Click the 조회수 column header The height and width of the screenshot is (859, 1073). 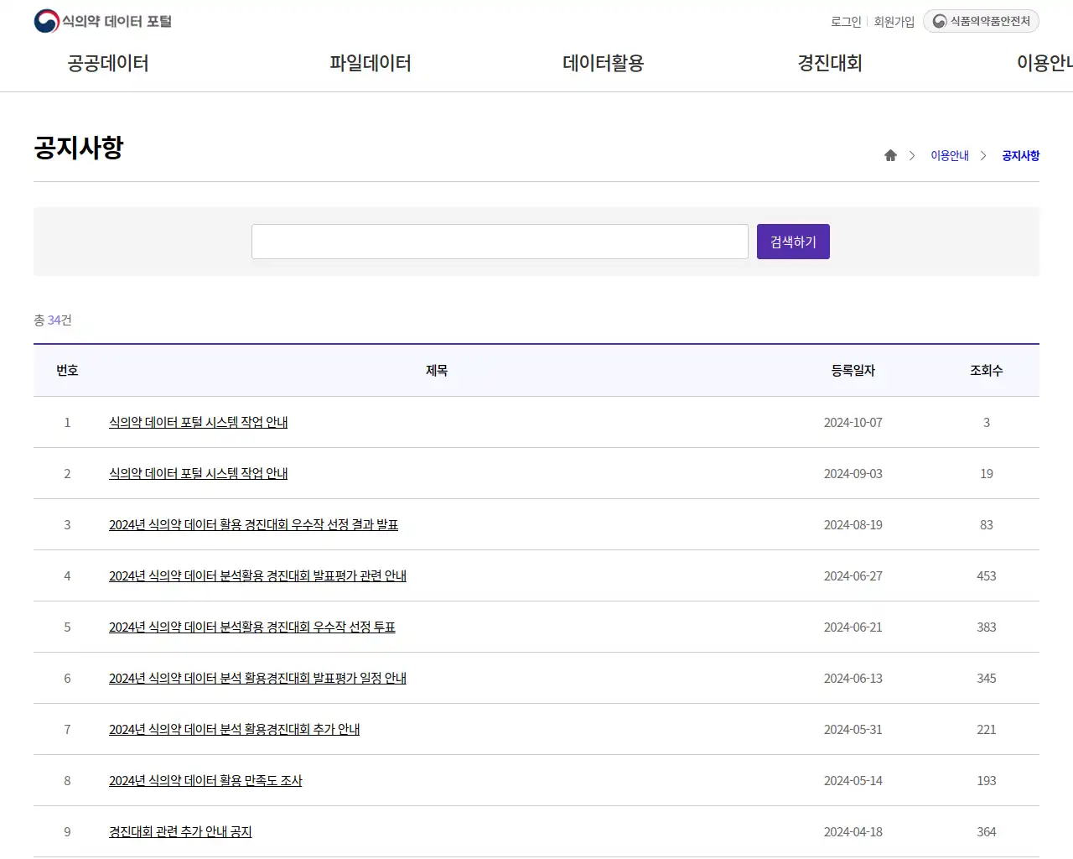point(987,370)
